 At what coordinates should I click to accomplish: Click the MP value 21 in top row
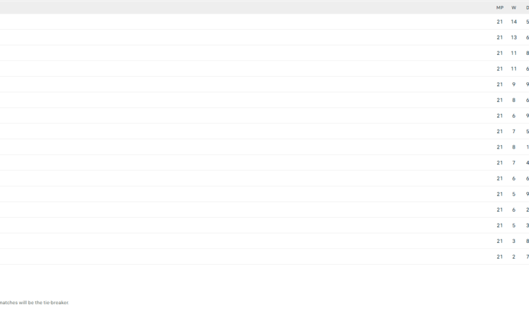pos(500,22)
